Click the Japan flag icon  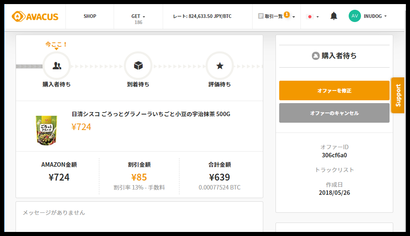point(309,17)
